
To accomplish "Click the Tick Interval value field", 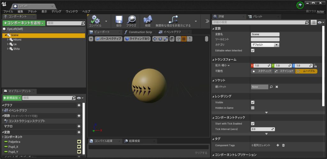I will point(263,129).
